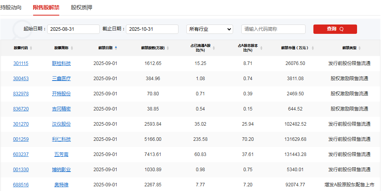Image resolution: width=382 pixels, height=191 pixels.
Task: Sort by 占已流通A股比(%) arrows
Action: (x=214, y=48)
